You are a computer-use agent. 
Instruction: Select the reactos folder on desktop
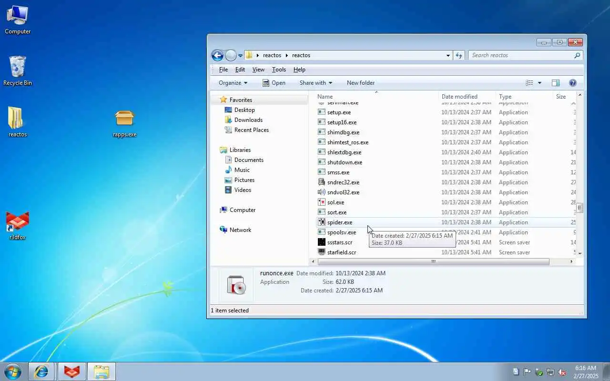[17, 122]
